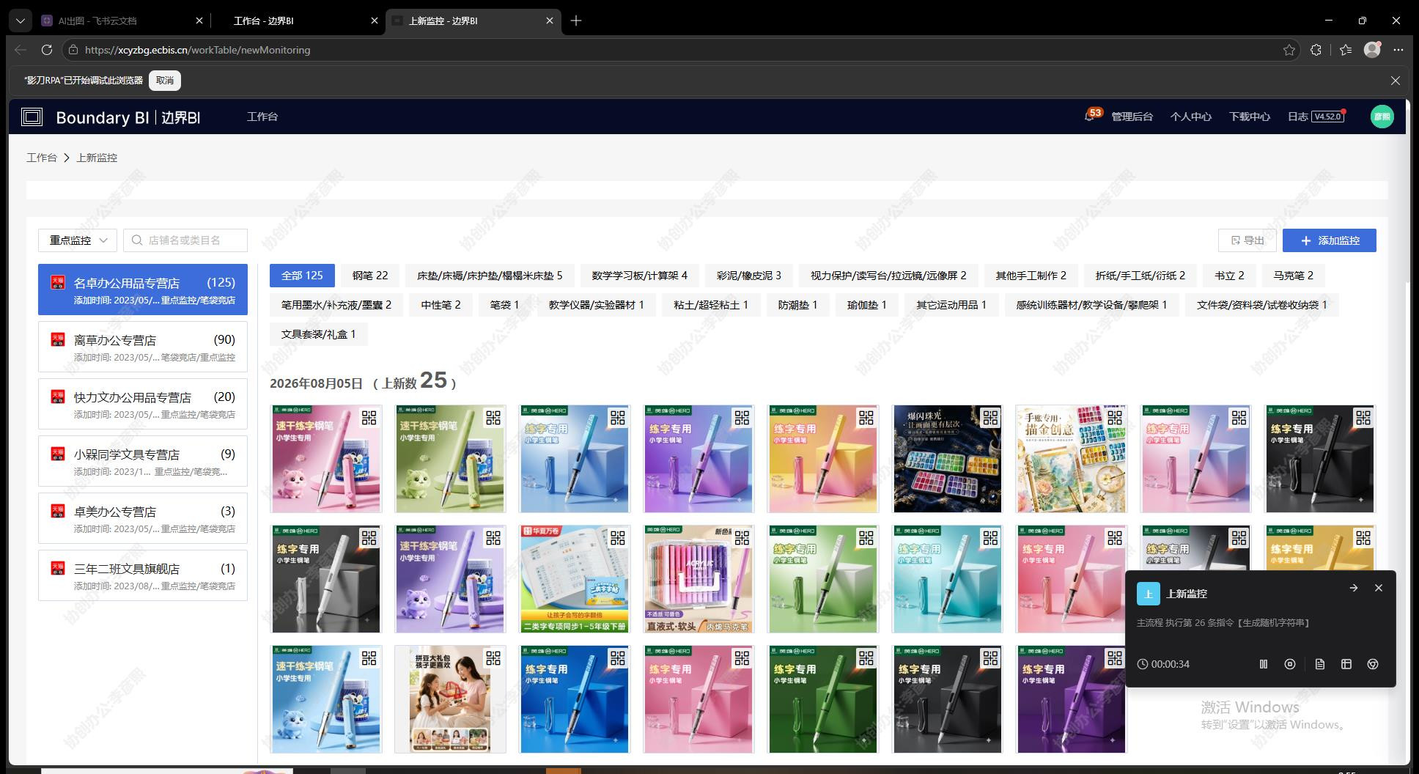Go to 个人中心
Screen dimensions: 1419x774
[x=1191, y=117]
